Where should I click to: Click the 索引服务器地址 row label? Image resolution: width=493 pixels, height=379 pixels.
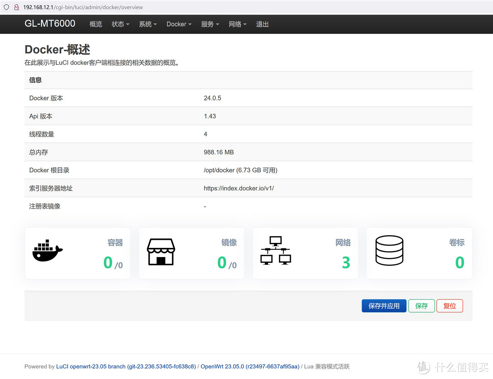pos(51,188)
